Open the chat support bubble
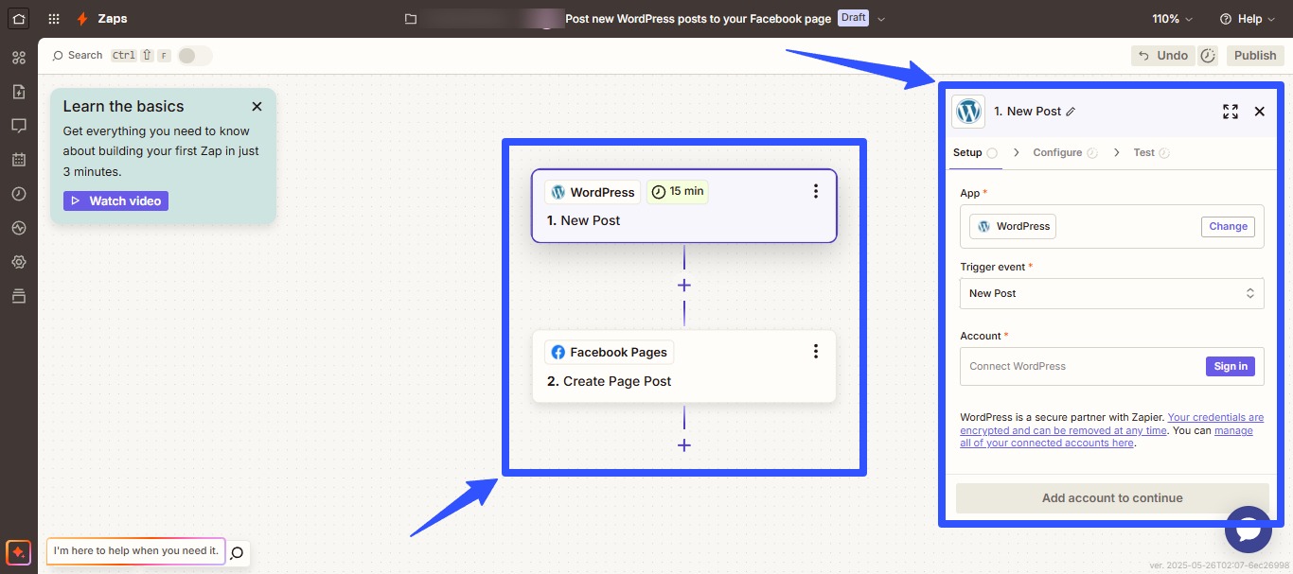This screenshot has width=1293, height=574. click(x=1248, y=530)
